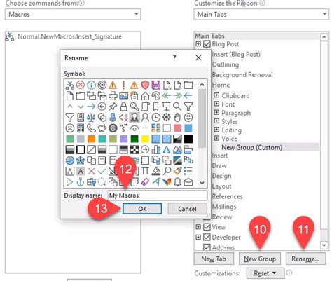Choose the calculator symbol
The height and width of the screenshot is (281, 332).
tap(81, 128)
